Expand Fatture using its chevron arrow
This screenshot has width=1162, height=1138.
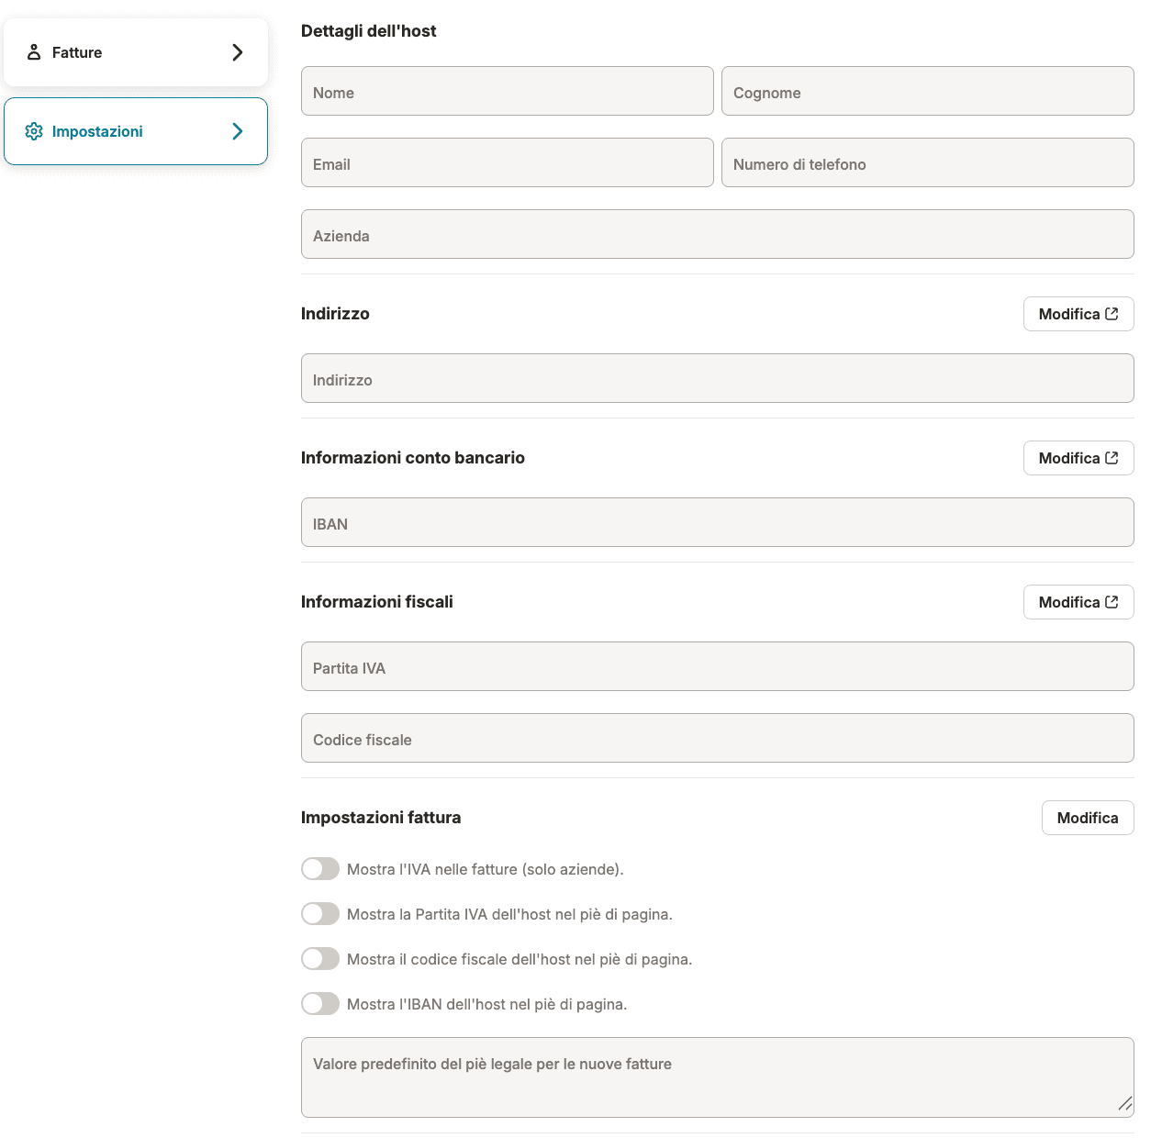click(x=238, y=52)
